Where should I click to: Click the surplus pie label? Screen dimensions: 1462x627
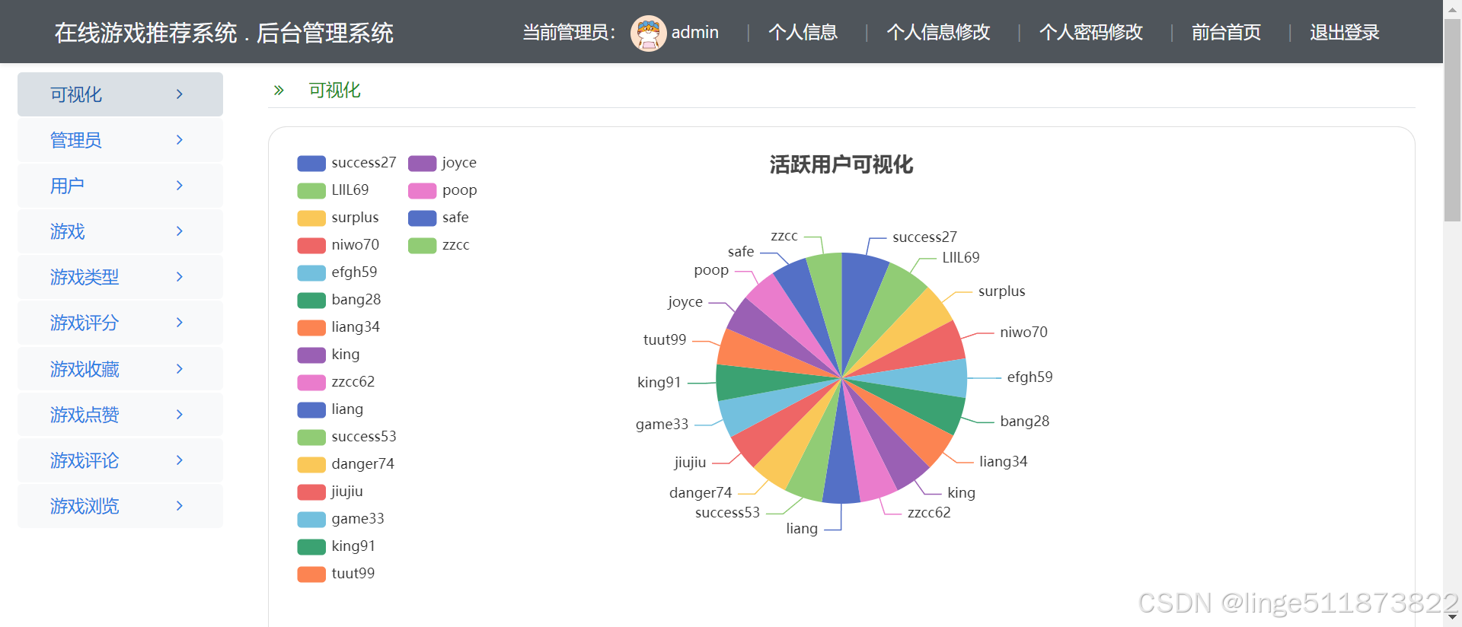(x=1001, y=291)
